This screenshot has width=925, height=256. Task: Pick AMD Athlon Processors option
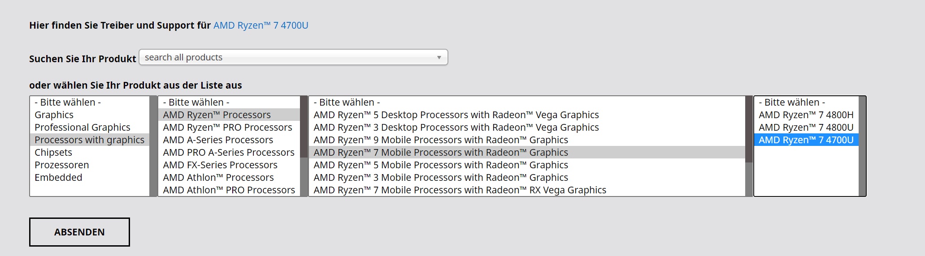[x=218, y=178]
